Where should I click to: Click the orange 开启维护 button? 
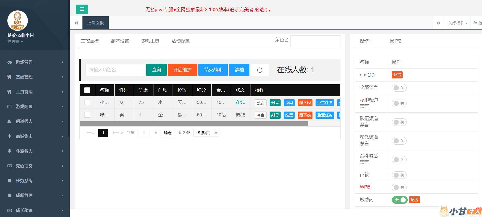182,70
